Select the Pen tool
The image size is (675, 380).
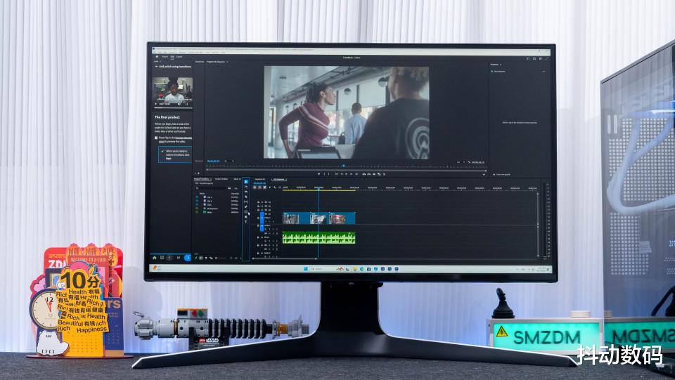click(246, 207)
